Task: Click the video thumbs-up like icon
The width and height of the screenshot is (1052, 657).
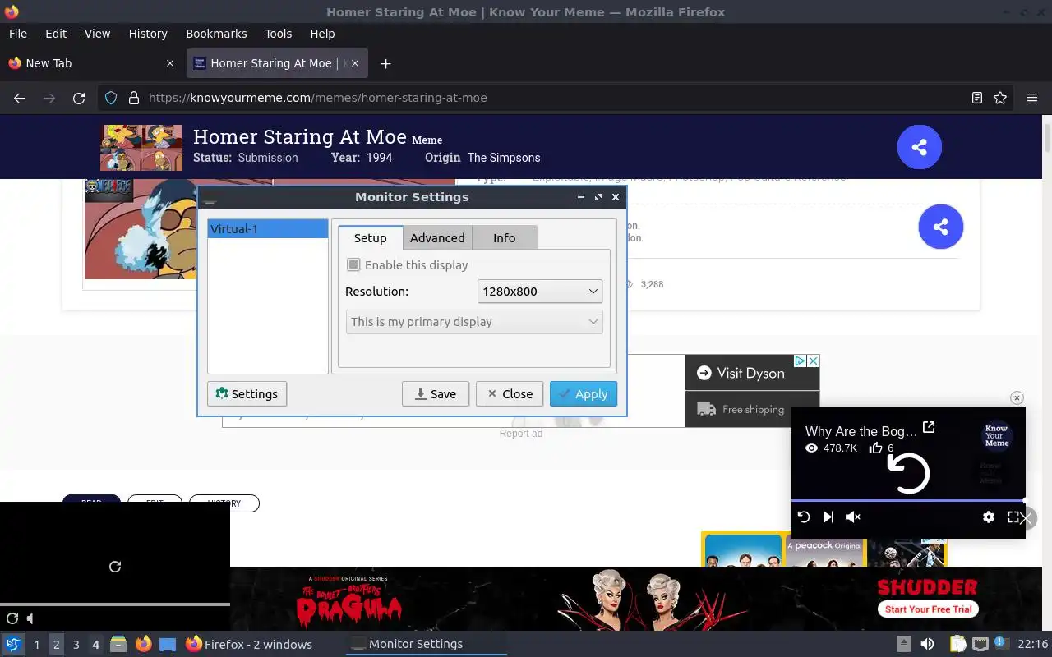Action: [876, 448]
